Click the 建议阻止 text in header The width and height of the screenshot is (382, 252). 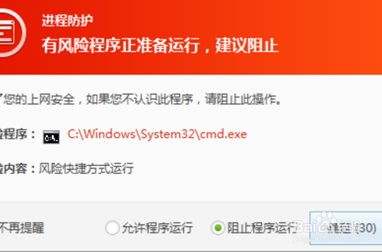[247, 45]
